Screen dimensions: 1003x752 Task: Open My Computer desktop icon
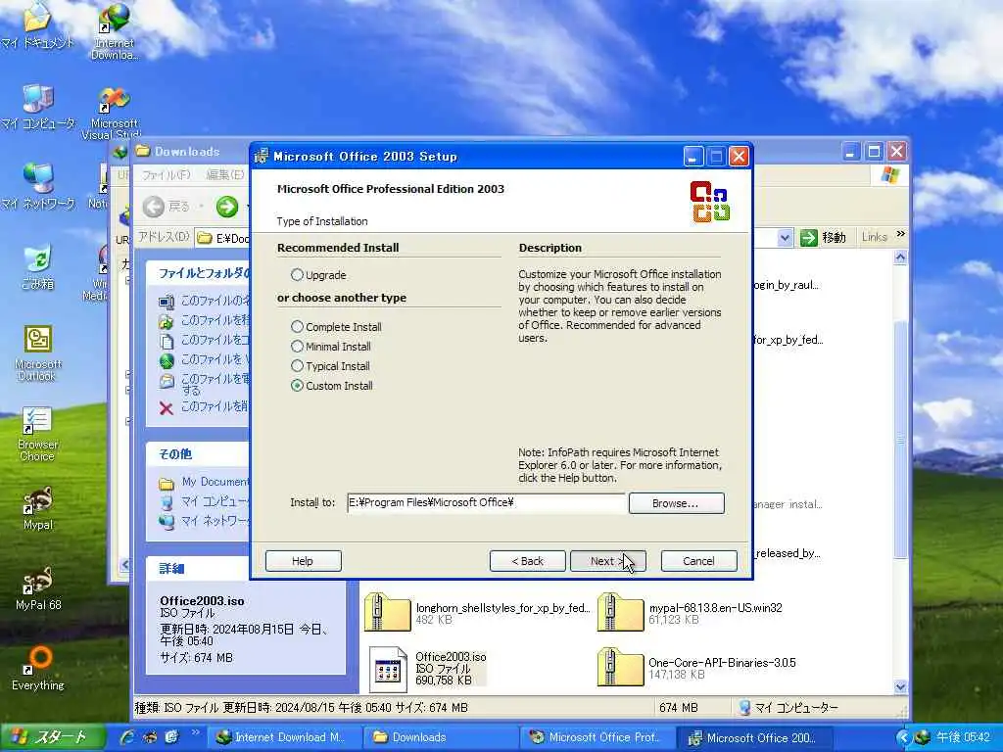pyautogui.click(x=38, y=107)
